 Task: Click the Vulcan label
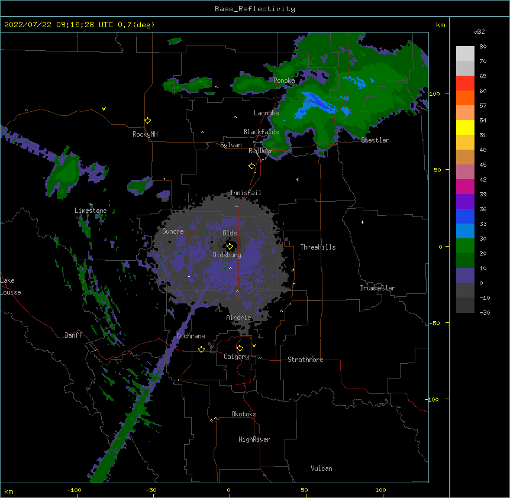point(321,468)
